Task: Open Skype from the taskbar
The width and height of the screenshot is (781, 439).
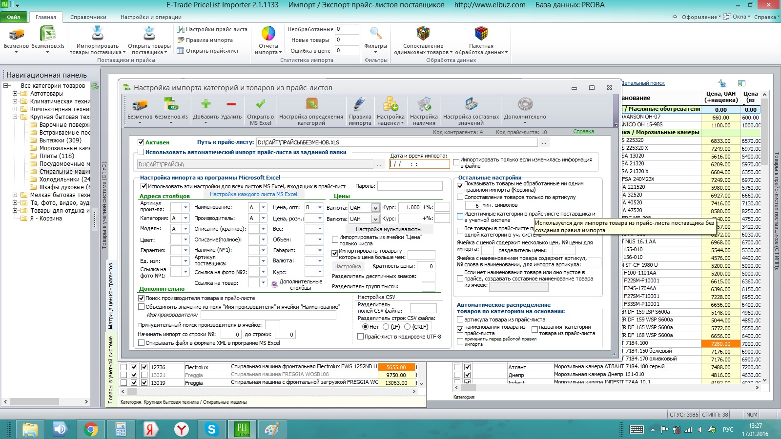Action: [211, 429]
